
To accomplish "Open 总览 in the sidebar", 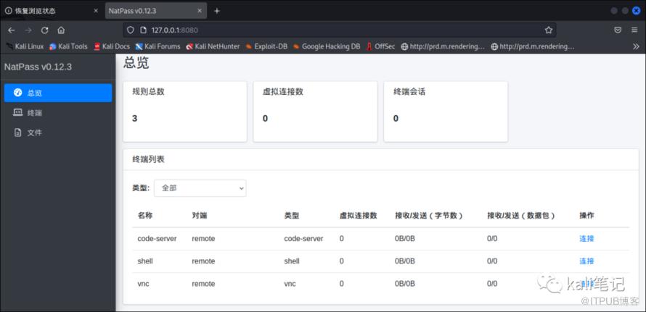I will [x=57, y=93].
